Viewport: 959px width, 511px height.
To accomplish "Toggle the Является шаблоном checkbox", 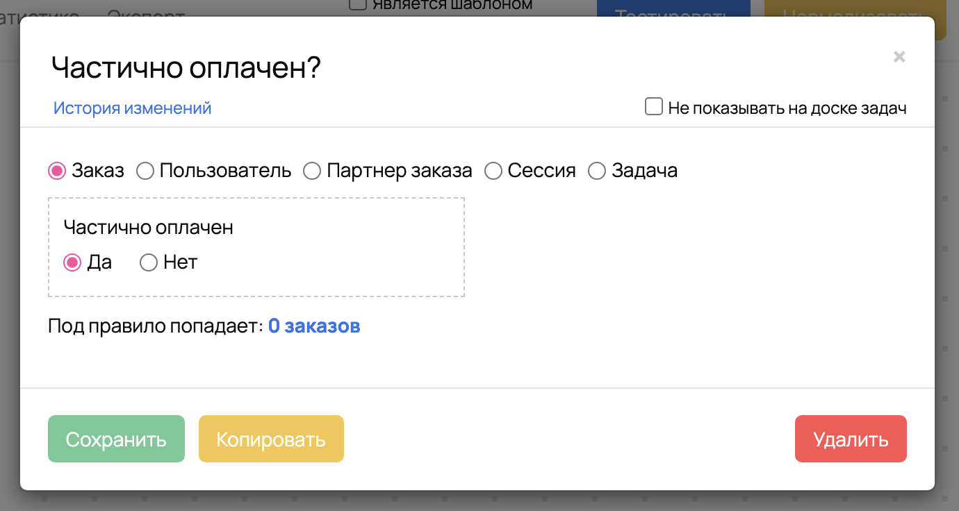I will (358, 6).
